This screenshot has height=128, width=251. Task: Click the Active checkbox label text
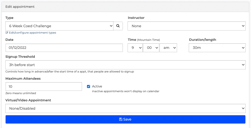coord(97,86)
